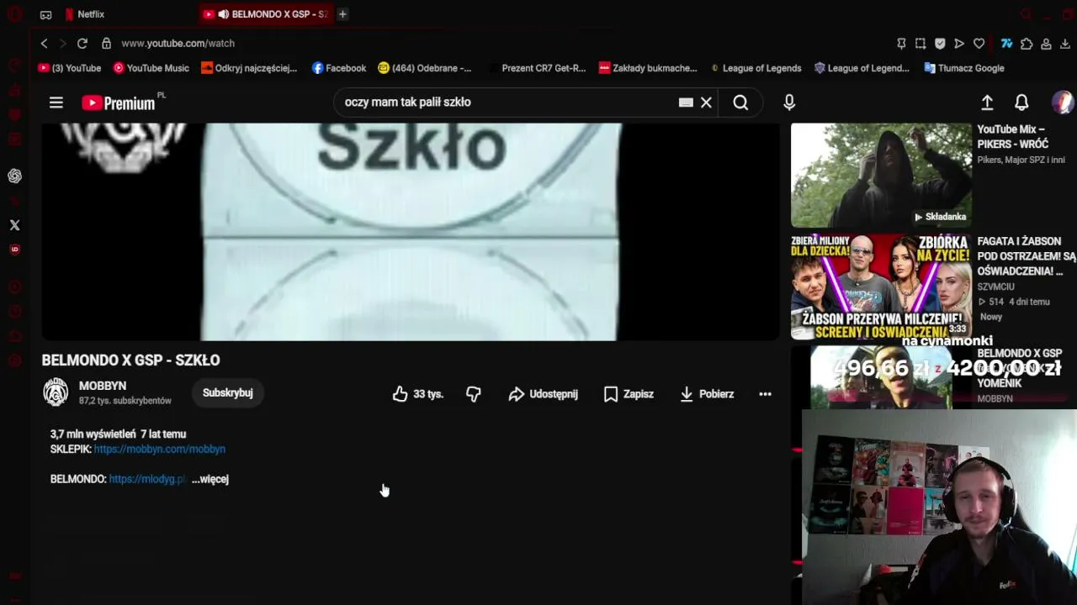Open the Odkryj najczęściej bookmark
Screen dimensions: 1077x605
249,68
